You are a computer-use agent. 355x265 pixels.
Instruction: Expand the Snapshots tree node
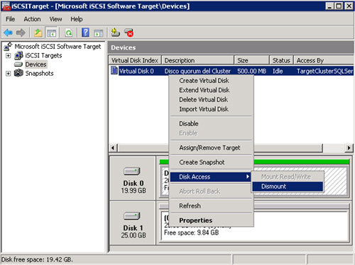(x=9, y=74)
